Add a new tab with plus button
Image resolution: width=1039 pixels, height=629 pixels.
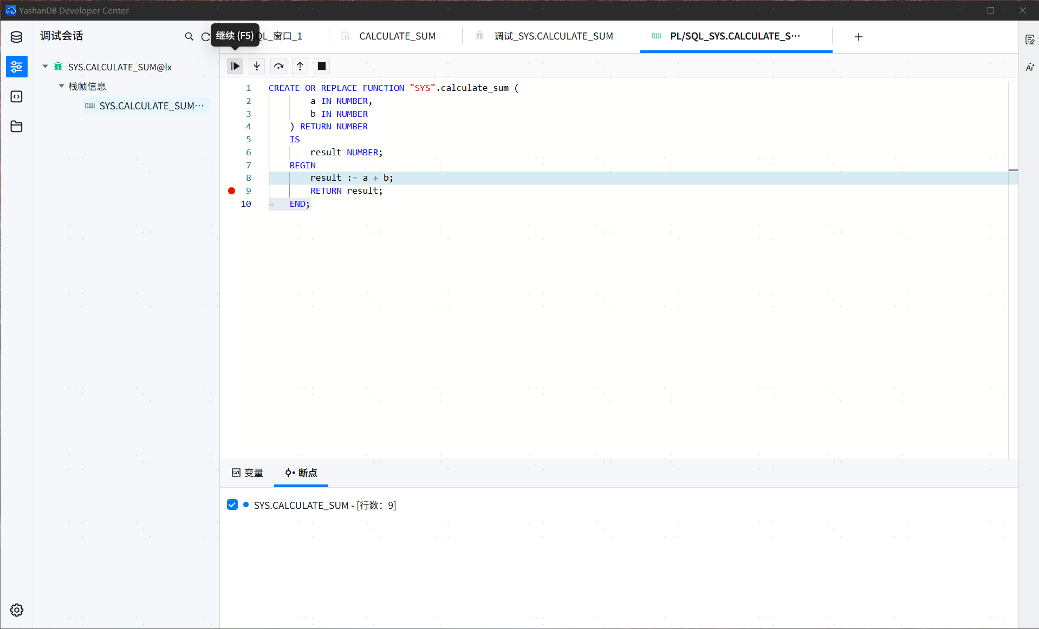pyautogui.click(x=859, y=37)
